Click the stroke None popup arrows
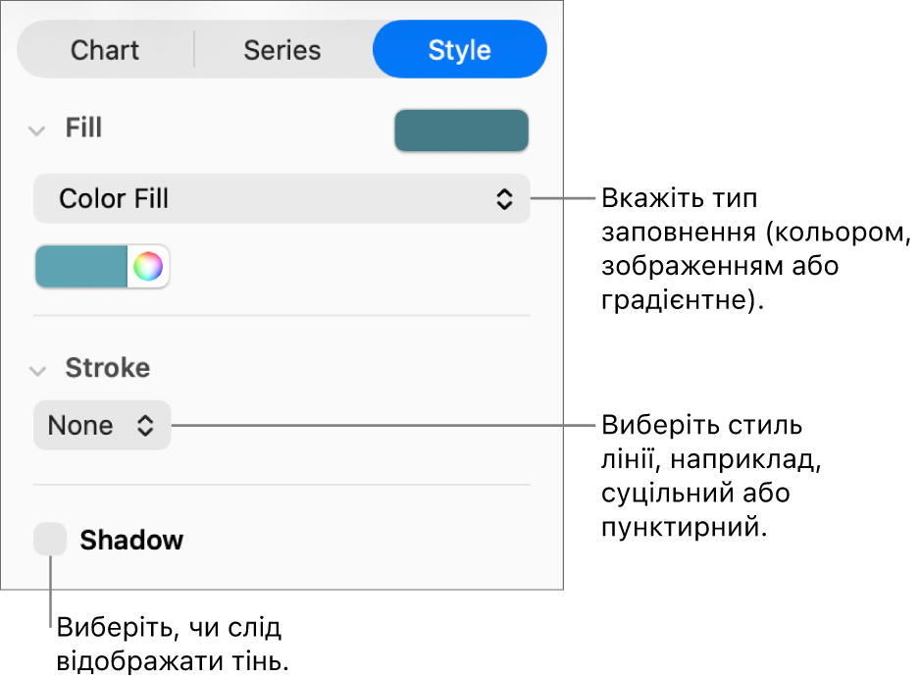 [x=145, y=426]
